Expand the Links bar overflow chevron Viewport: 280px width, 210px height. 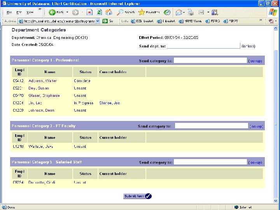[261, 20]
